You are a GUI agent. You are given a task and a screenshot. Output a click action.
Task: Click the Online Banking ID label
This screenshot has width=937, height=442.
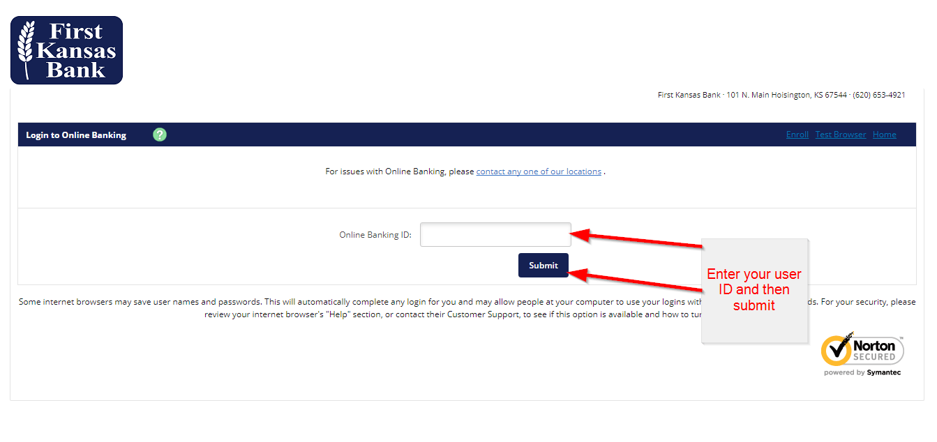[x=377, y=234]
